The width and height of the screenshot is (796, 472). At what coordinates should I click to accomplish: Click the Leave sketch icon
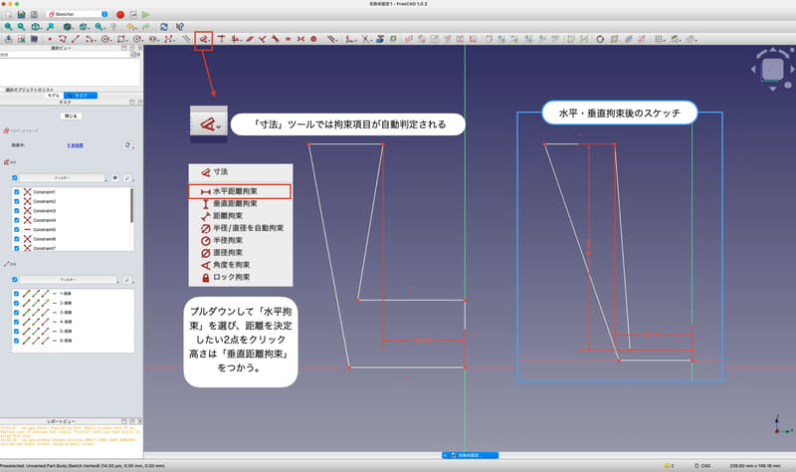tap(9, 39)
